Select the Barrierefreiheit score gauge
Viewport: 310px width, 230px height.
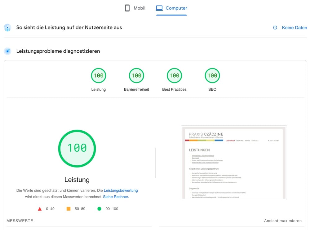coord(136,76)
